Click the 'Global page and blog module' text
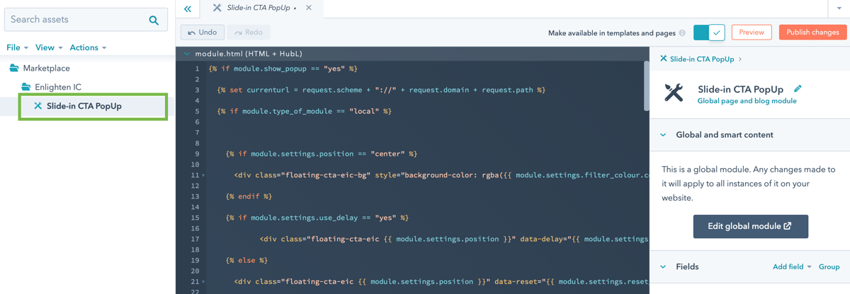850x294 pixels. pos(747,101)
